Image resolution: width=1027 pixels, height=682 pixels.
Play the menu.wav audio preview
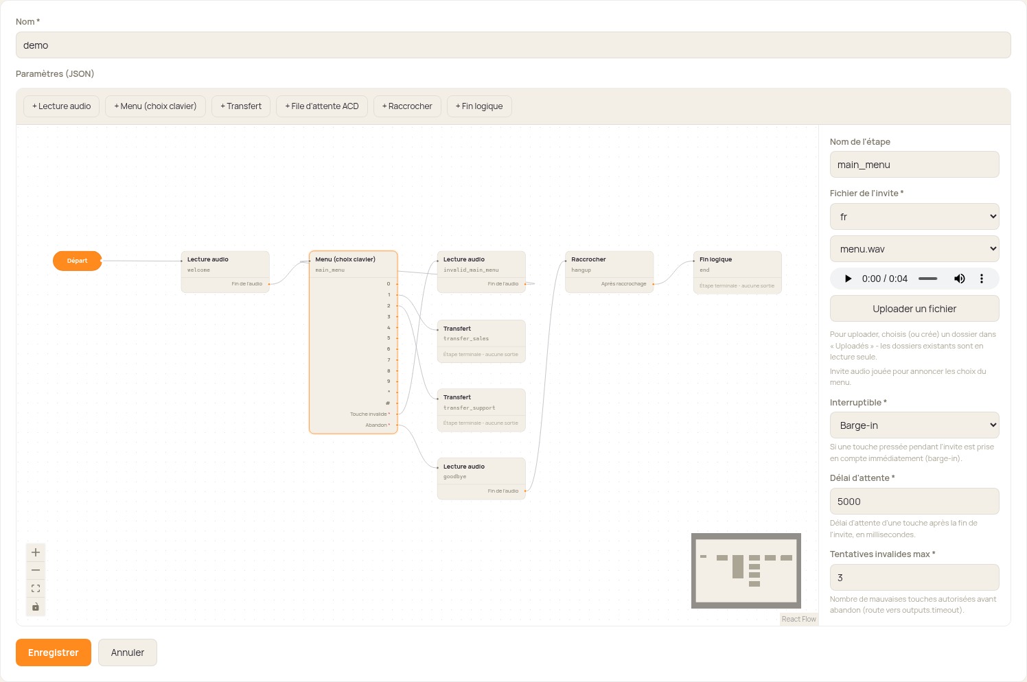tap(848, 279)
